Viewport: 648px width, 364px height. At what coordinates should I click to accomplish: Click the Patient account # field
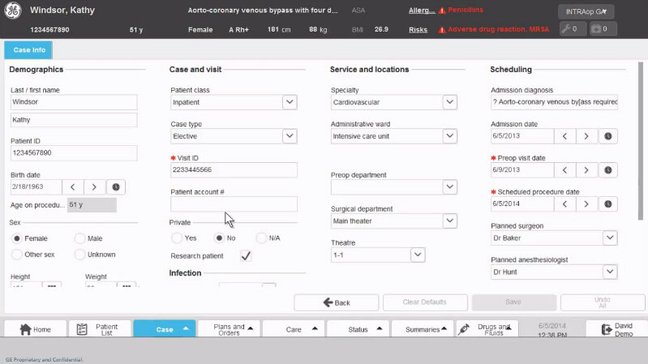pyautogui.click(x=234, y=204)
